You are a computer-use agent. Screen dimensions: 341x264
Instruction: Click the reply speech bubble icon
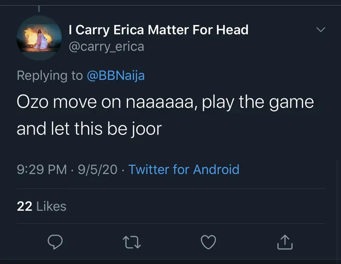56,242
